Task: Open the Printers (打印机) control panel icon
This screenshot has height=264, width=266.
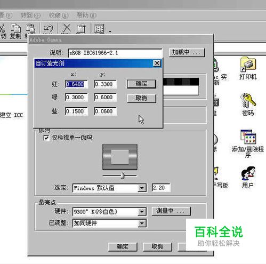Action: point(248,68)
